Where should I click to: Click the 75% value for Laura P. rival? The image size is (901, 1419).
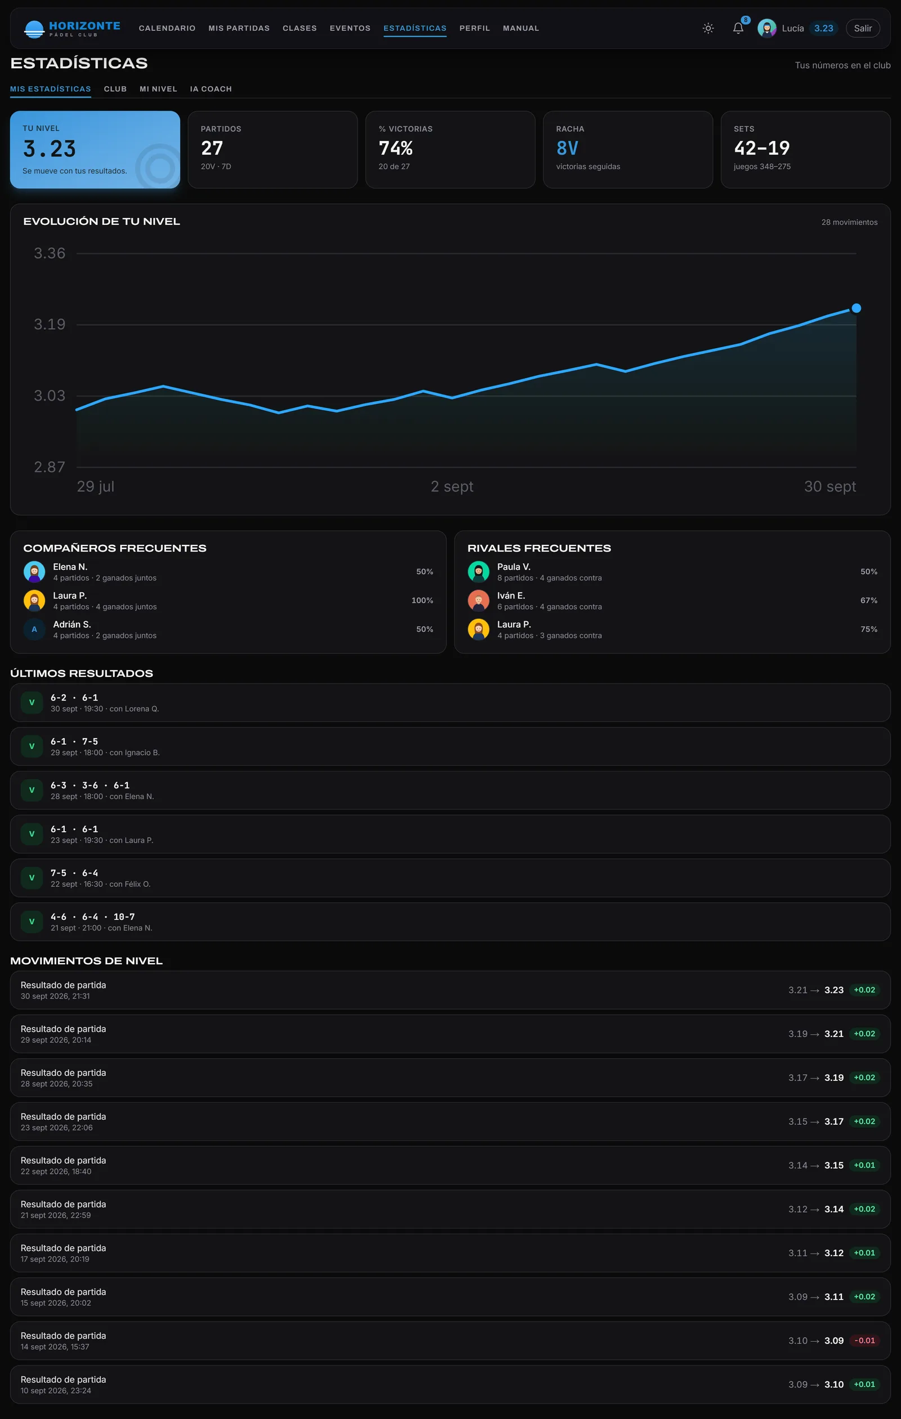pos(868,629)
